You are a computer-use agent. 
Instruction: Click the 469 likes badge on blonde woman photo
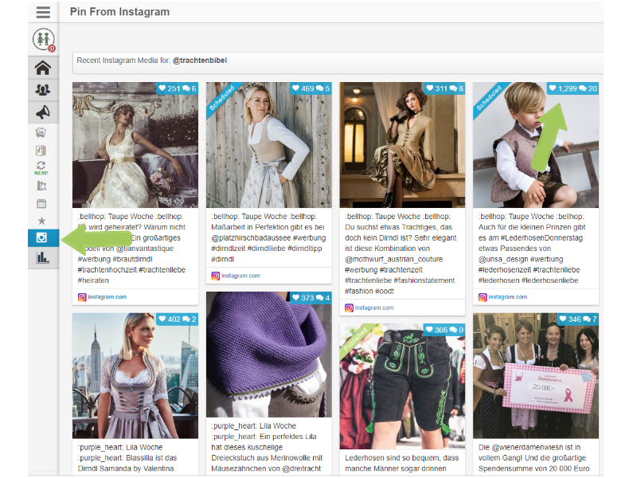click(x=311, y=88)
